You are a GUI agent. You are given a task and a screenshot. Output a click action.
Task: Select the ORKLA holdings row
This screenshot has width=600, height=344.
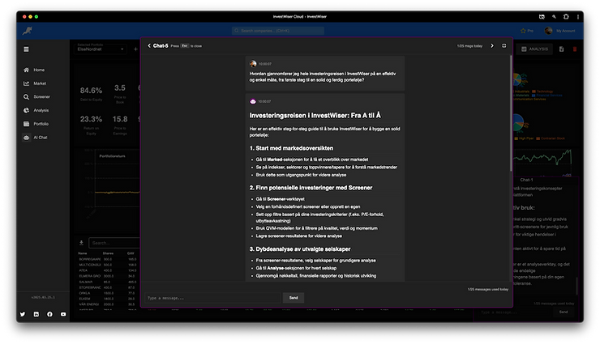[x=109, y=293]
